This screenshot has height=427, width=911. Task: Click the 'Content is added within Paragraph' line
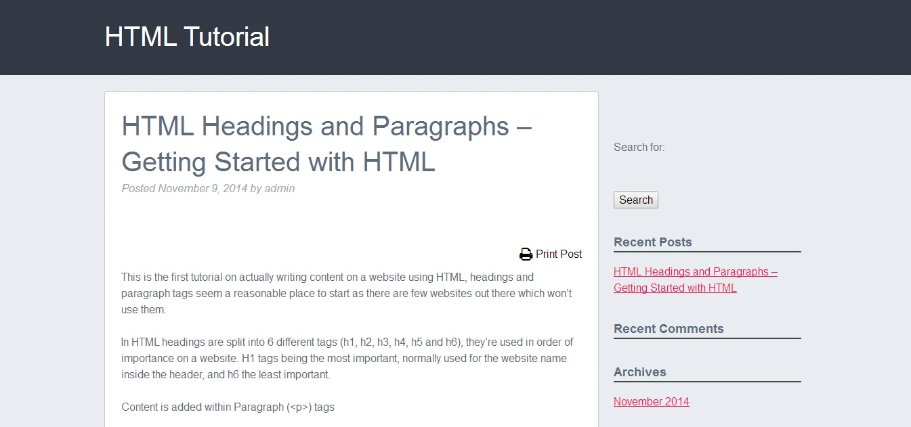[228, 407]
